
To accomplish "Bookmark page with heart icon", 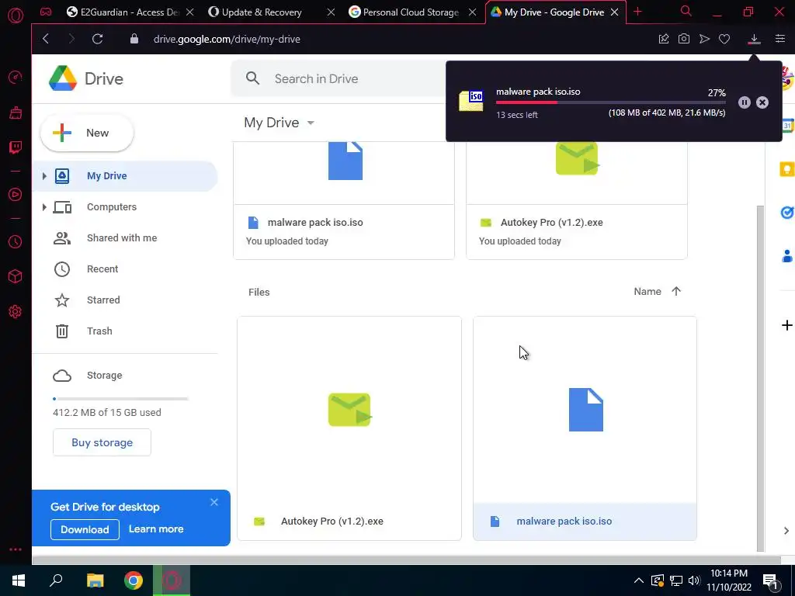I will click(x=724, y=39).
